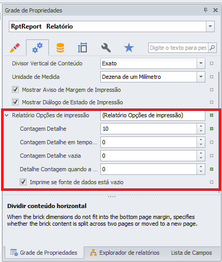Switch to Lista de Campos tab
This screenshot has width=222, height=262.
point(191,253)
